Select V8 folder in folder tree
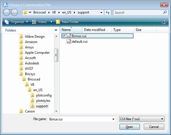This screenshot has height=135, width=171. 32,85
